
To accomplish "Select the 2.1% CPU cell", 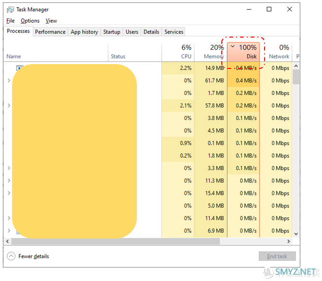I will tap(178, 106).
